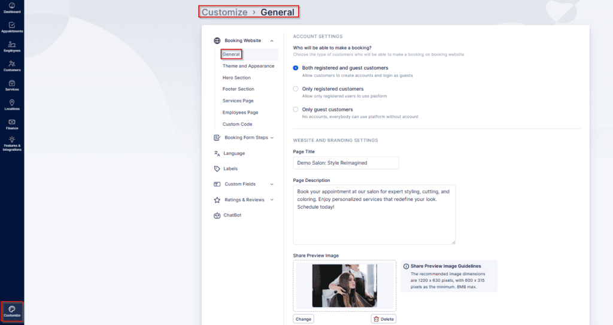
Task: Click the ACCOUNT SETTINGS heading text
Action: (x=317, y=37)
